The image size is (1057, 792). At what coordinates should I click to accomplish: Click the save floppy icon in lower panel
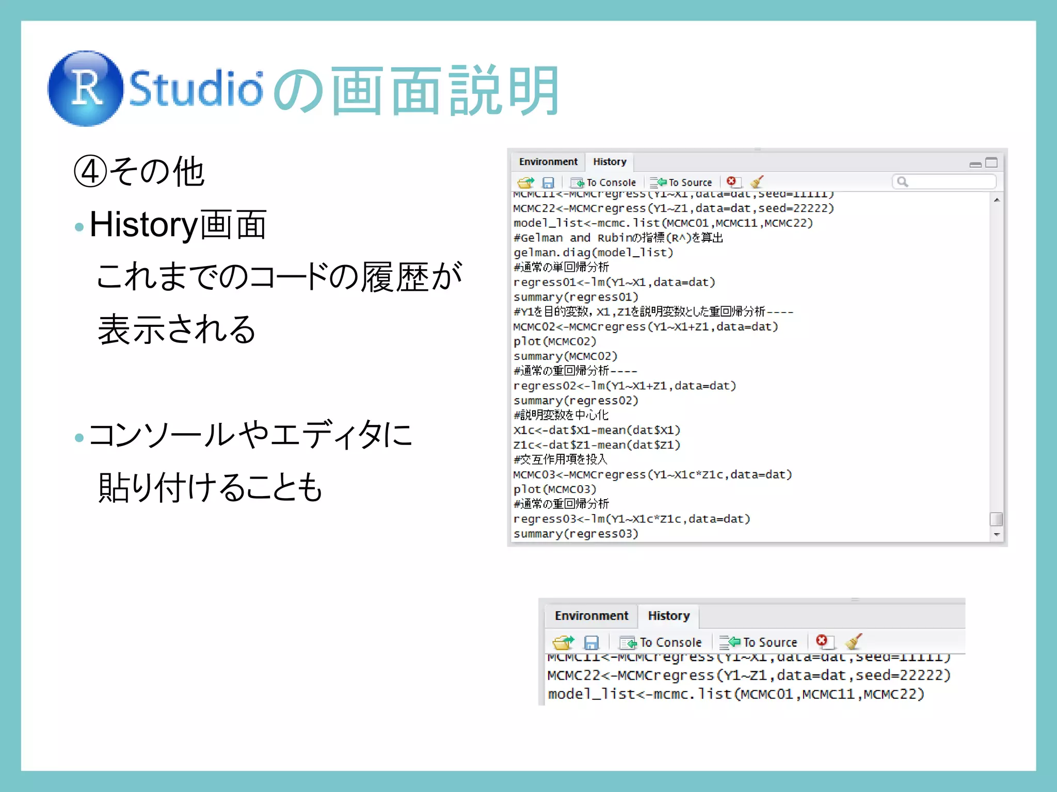click(x=591, y=642)
